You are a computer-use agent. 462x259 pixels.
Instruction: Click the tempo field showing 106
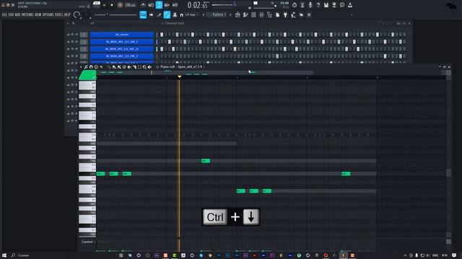(x=130, y=5)
